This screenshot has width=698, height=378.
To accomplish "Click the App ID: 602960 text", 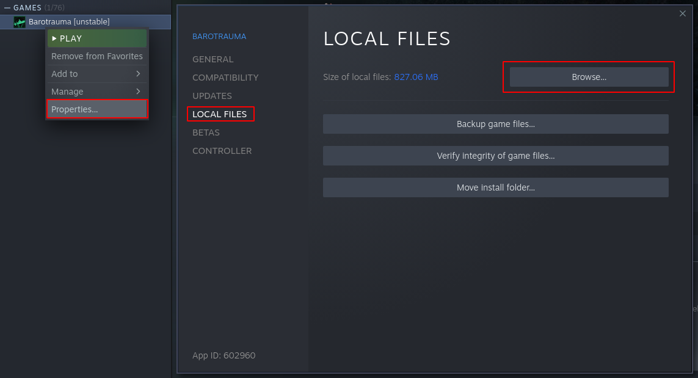I will [x=224, y=355].
